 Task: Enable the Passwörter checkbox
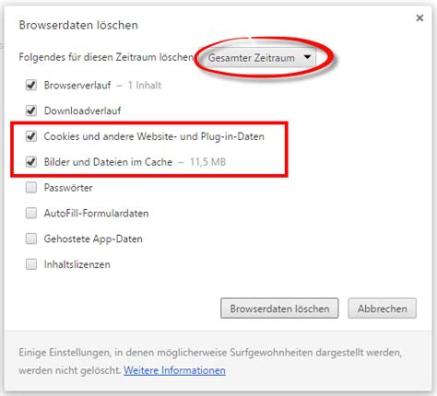[31, 187]
